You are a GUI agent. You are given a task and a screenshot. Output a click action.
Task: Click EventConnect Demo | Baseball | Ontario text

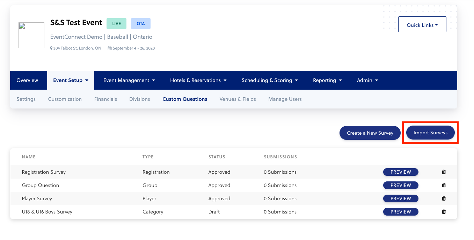coord(101,37)
